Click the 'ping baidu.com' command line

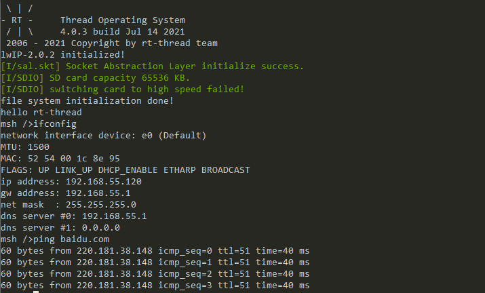pos(55,239)
